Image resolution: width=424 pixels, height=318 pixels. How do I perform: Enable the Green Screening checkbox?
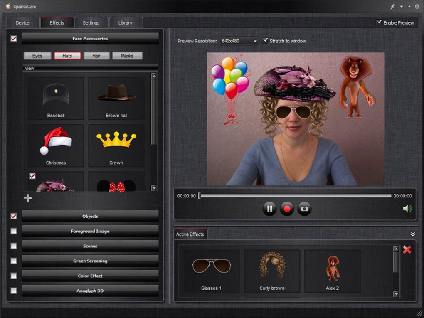click(14, 261)
